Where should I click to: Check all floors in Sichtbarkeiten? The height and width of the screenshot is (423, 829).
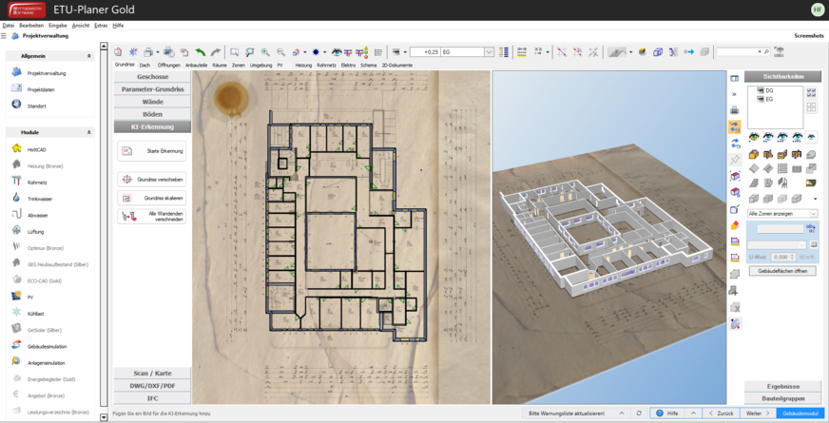811,92
